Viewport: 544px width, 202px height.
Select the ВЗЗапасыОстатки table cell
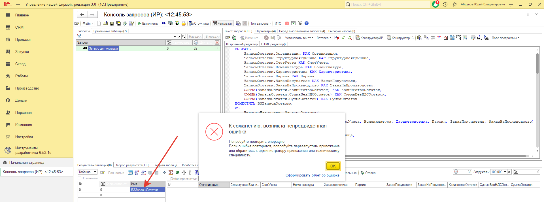(148, 190)
